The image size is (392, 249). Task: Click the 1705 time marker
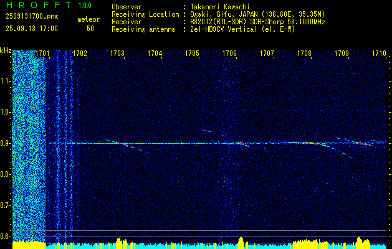(192, 54)
